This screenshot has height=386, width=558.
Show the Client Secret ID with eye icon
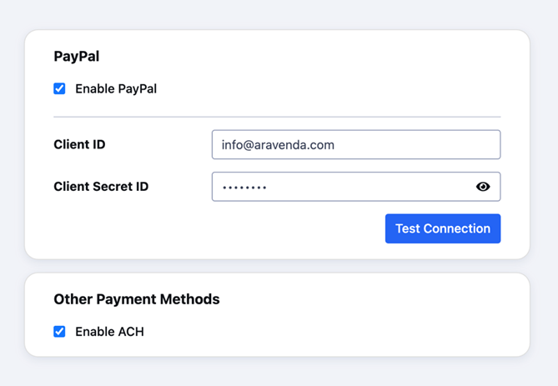[x=483, y=187]
